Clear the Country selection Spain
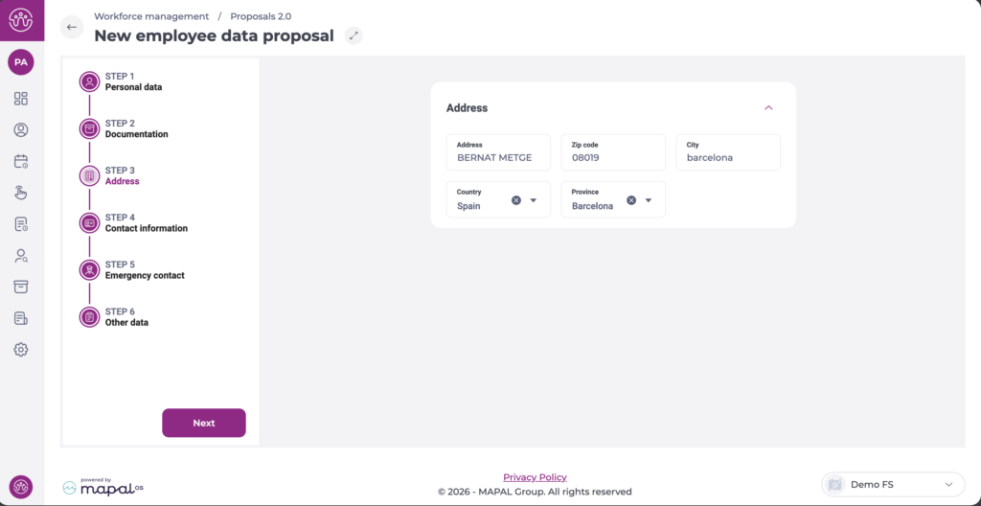981x506 pixels. click(516, 200)
